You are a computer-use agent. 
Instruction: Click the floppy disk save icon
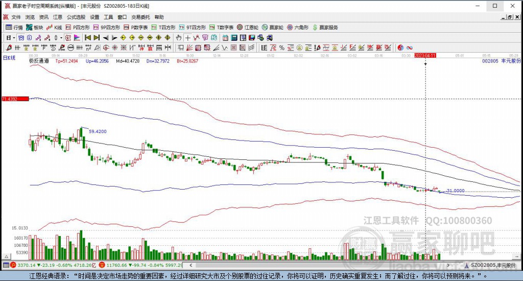(252, 38)
